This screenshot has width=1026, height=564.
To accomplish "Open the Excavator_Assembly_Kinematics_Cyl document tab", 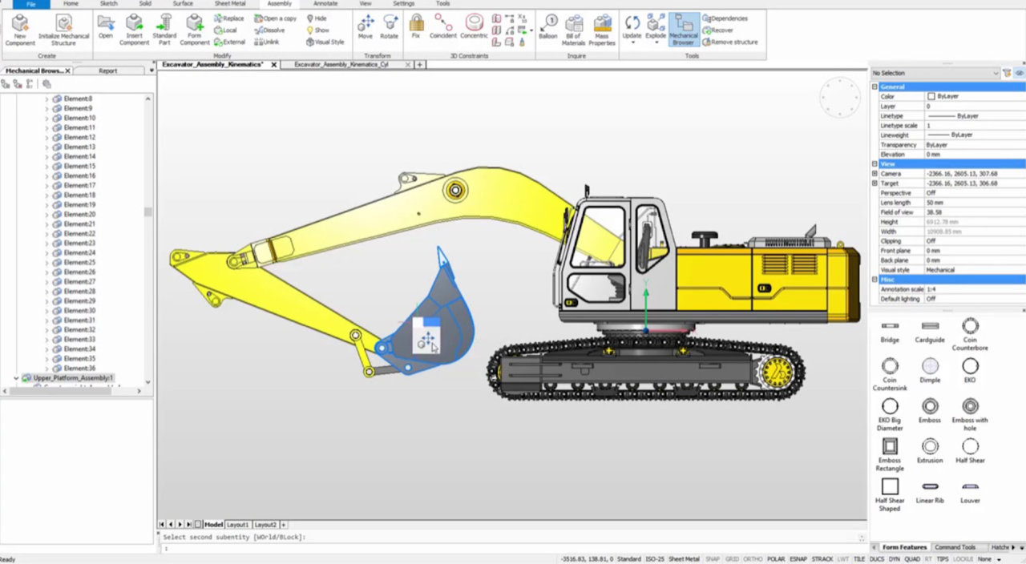I will (341, 64).
